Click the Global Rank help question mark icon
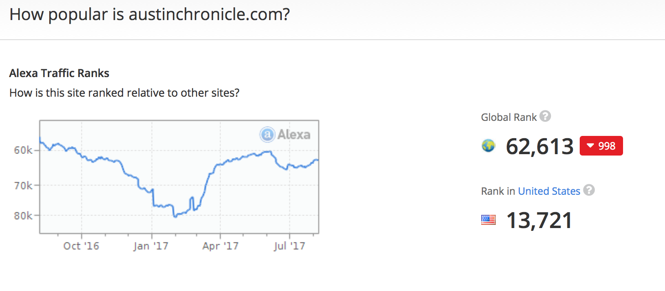Viewport: 665px width, 291px height. coord(545,117)
